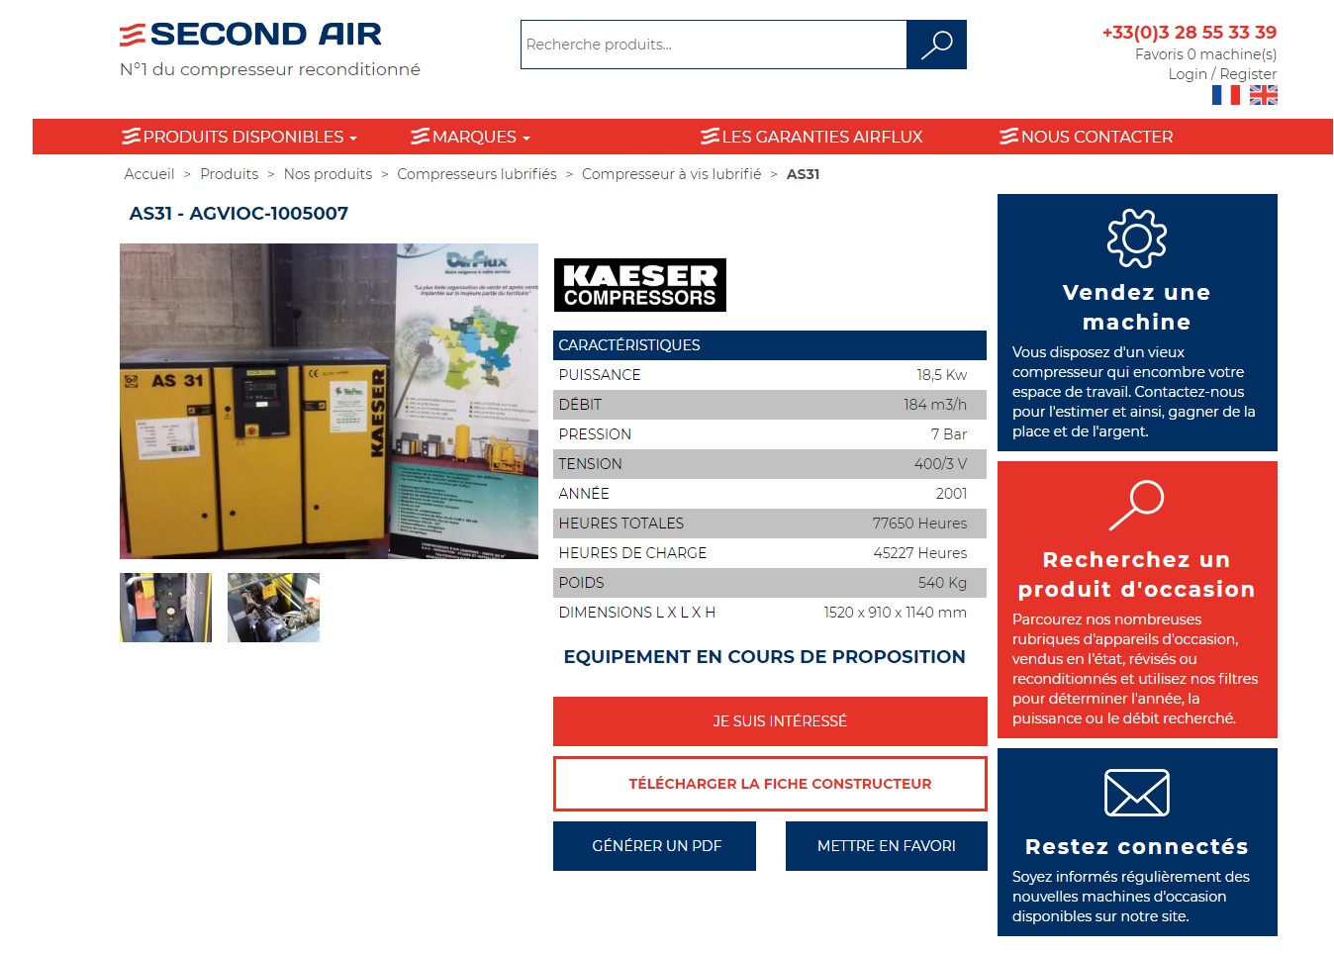Click the année value 2001
Screen dimensions: 1334x954
pos(951,494)
